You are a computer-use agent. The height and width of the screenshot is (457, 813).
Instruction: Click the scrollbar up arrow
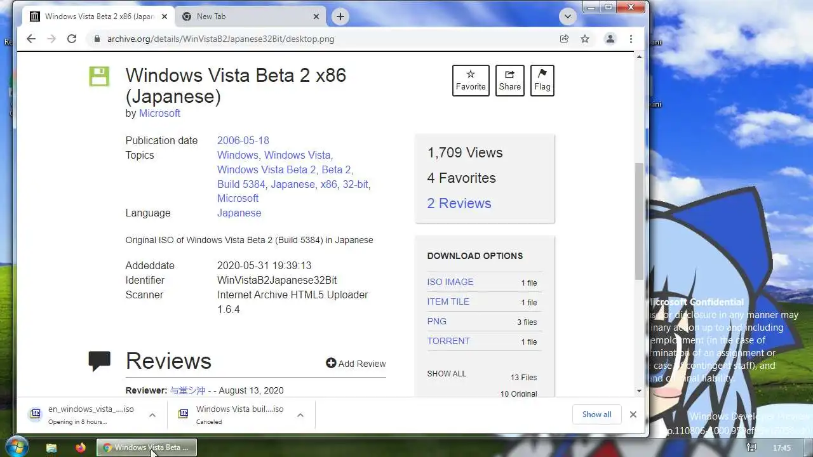(x=639, y=57)
